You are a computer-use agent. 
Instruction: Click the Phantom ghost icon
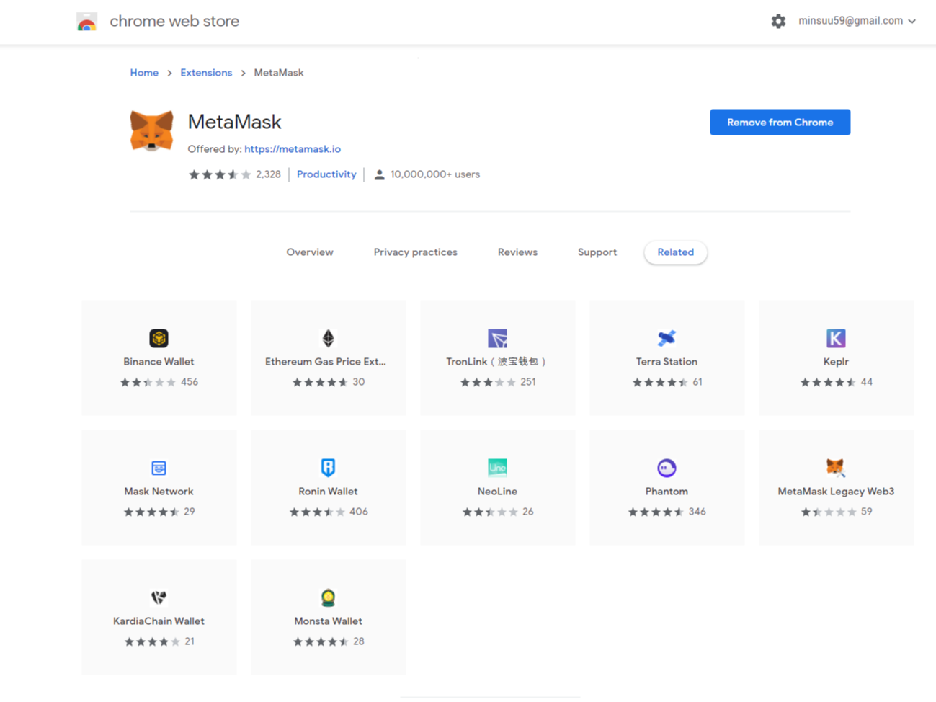point(667,468)
